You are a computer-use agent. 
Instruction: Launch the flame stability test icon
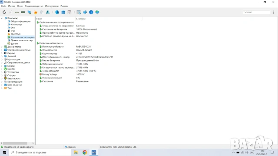(x=36, y=12)
